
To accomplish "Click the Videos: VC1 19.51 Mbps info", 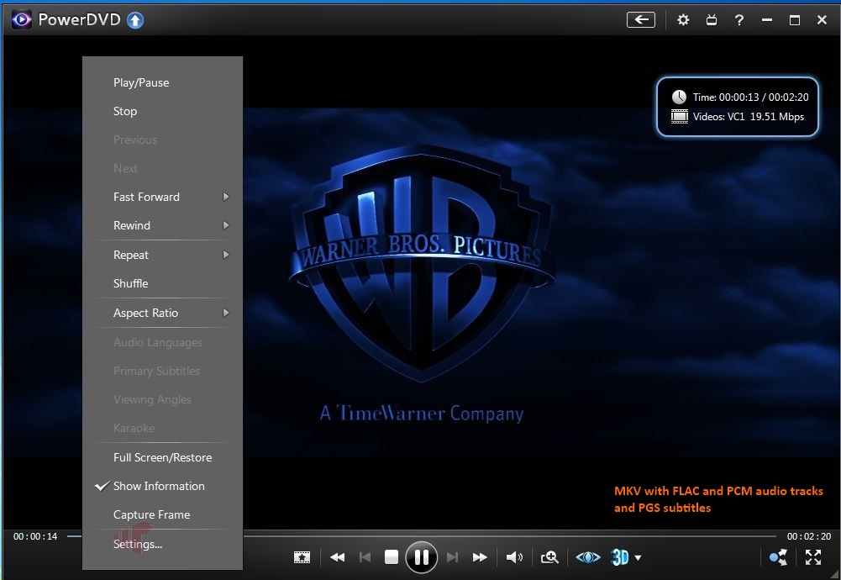I will pyautogui.click(x=749, y=117).
